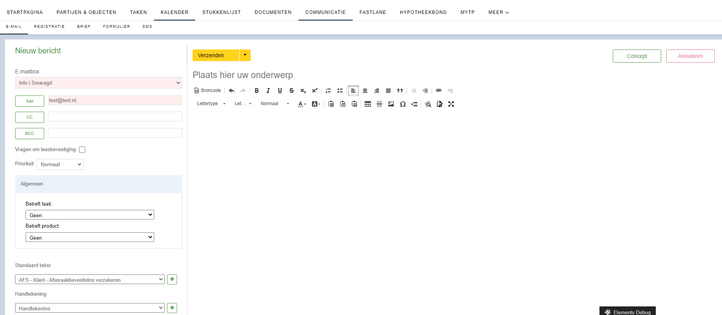Switch to the Registratie subtab
This screenshot has height=315, width=722.
click(x=49, y=27)
